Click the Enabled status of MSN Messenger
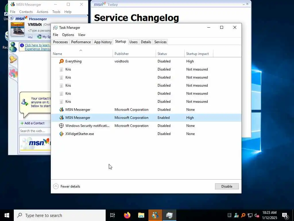294x221 pixels. click(163, 118)
